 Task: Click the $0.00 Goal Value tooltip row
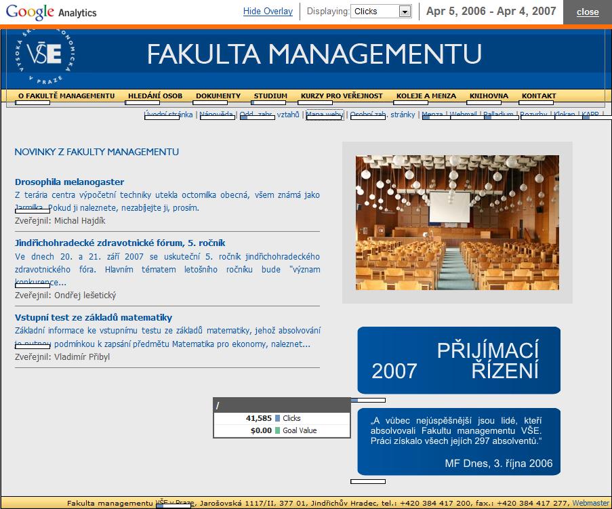click(x=282, y=430)
